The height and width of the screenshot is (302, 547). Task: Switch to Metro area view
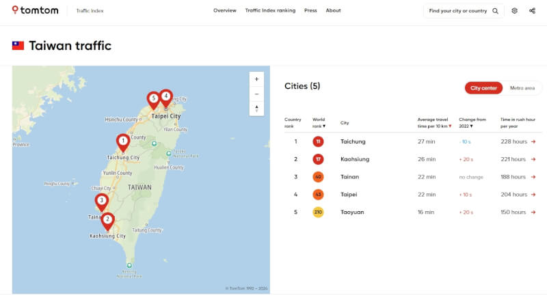(x=522, y=88)
